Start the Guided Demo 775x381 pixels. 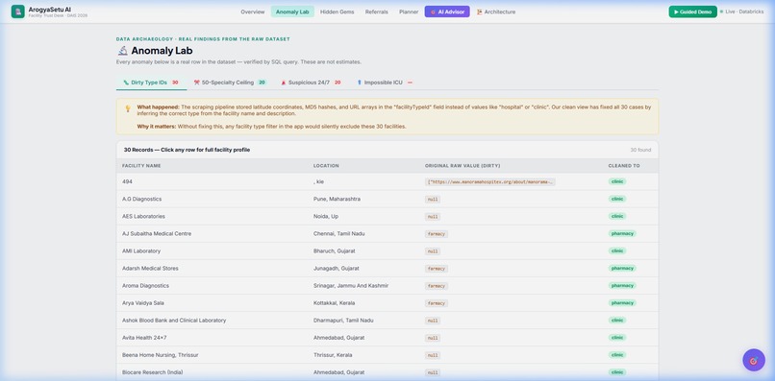tap(692, 12)
